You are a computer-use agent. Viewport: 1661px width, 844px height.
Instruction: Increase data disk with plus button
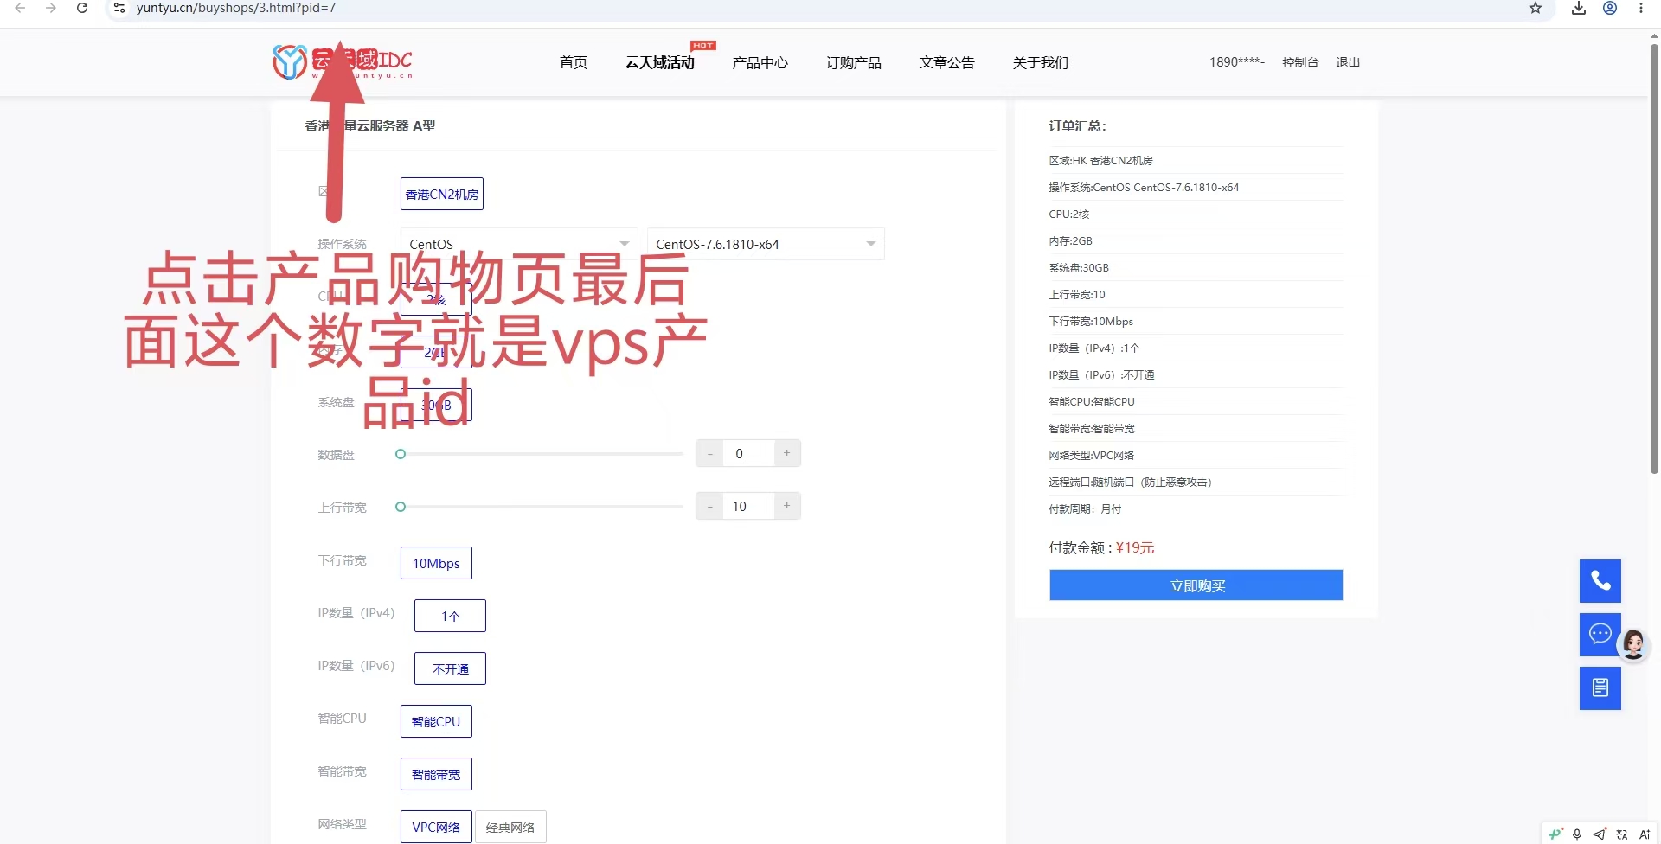(786, 454)
